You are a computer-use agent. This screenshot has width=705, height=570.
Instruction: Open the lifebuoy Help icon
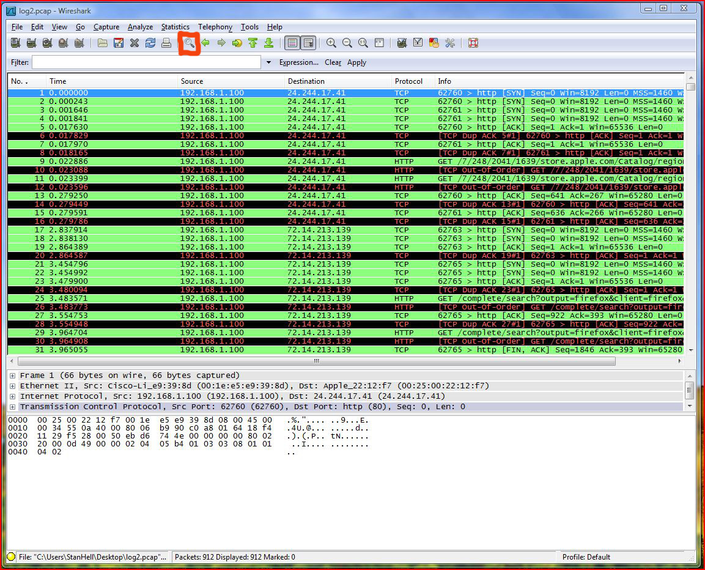click(x=473, y=43)
